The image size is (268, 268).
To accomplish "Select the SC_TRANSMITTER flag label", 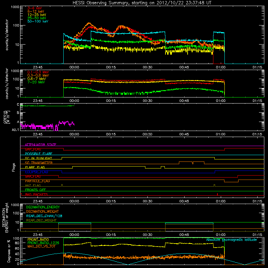I will [39, 163].
